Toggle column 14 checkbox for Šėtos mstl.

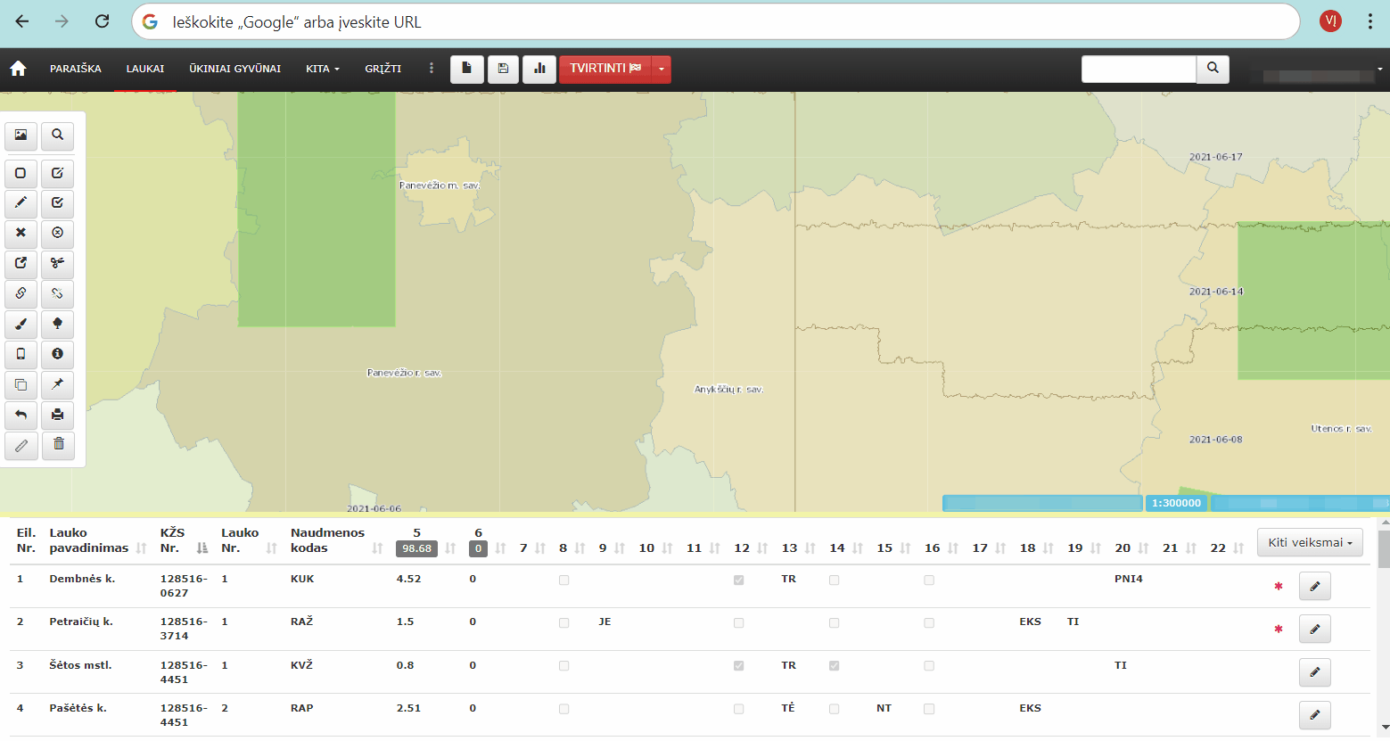(x=834, y=666)
